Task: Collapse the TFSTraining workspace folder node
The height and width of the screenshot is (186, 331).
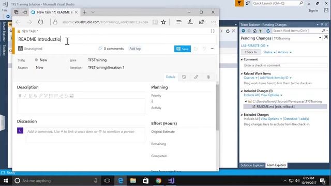Action: coord(246,101)
